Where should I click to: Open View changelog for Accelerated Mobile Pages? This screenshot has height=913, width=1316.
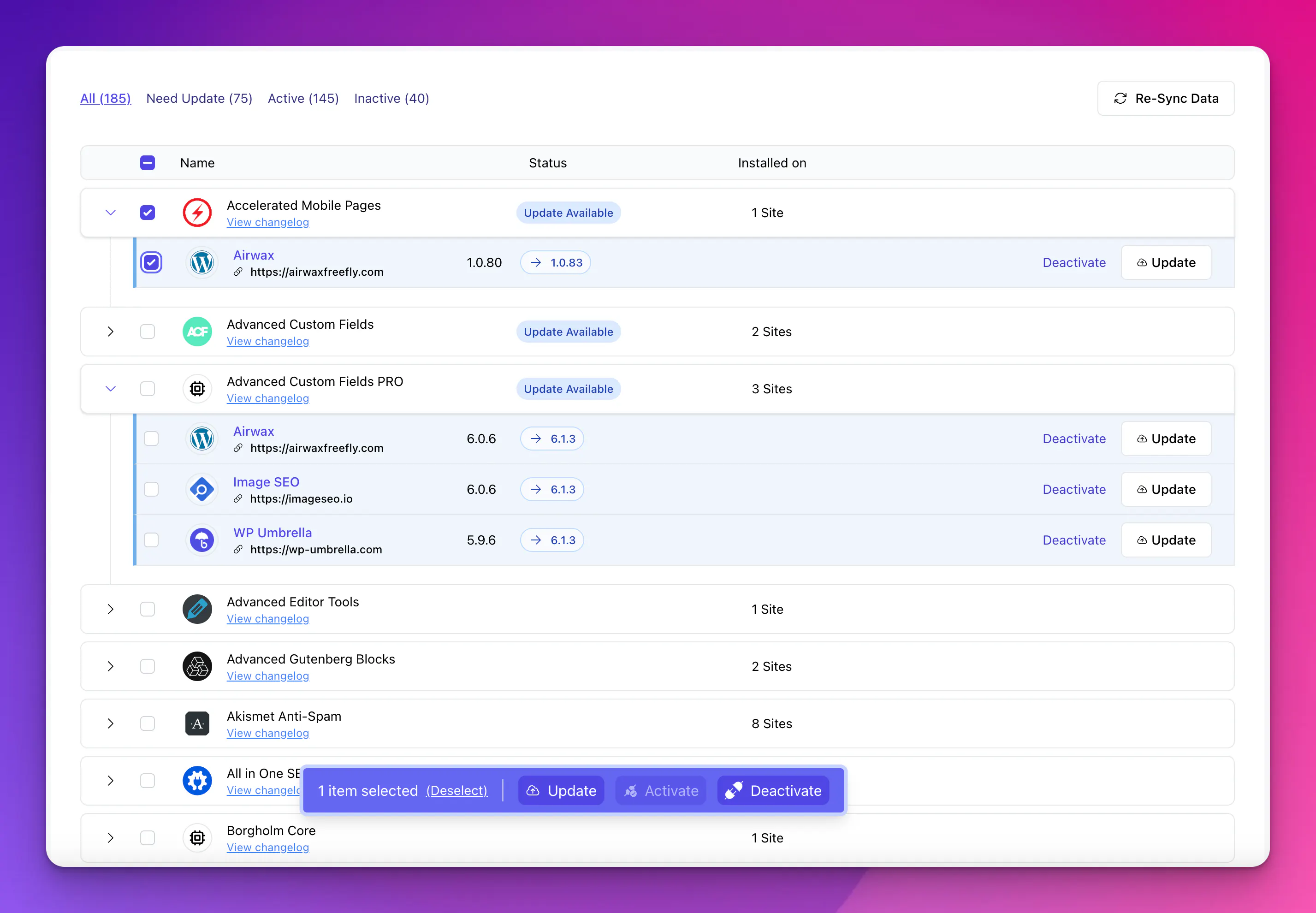click(x=267, y=223)
